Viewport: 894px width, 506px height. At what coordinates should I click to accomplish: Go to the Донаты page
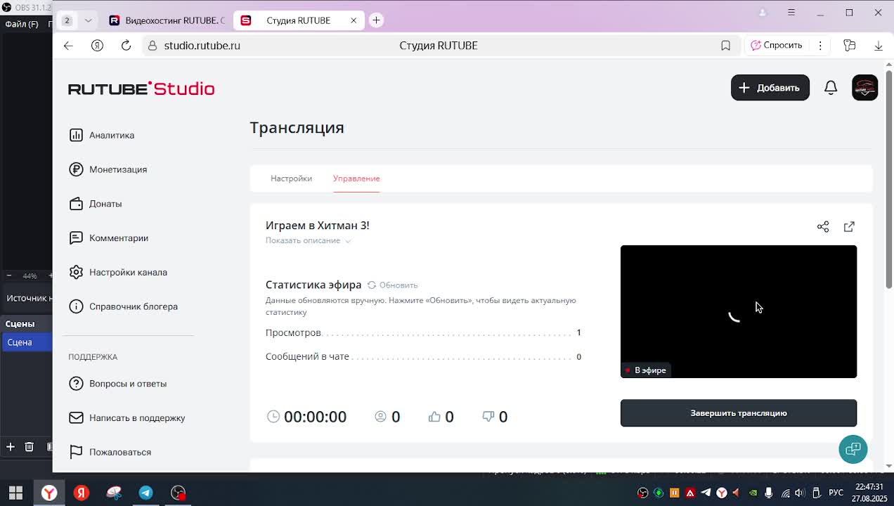tap(96, 204)
